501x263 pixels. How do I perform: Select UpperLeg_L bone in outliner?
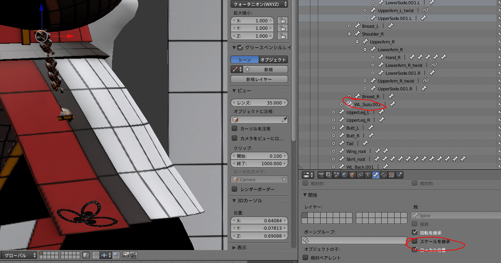[358, 112]
